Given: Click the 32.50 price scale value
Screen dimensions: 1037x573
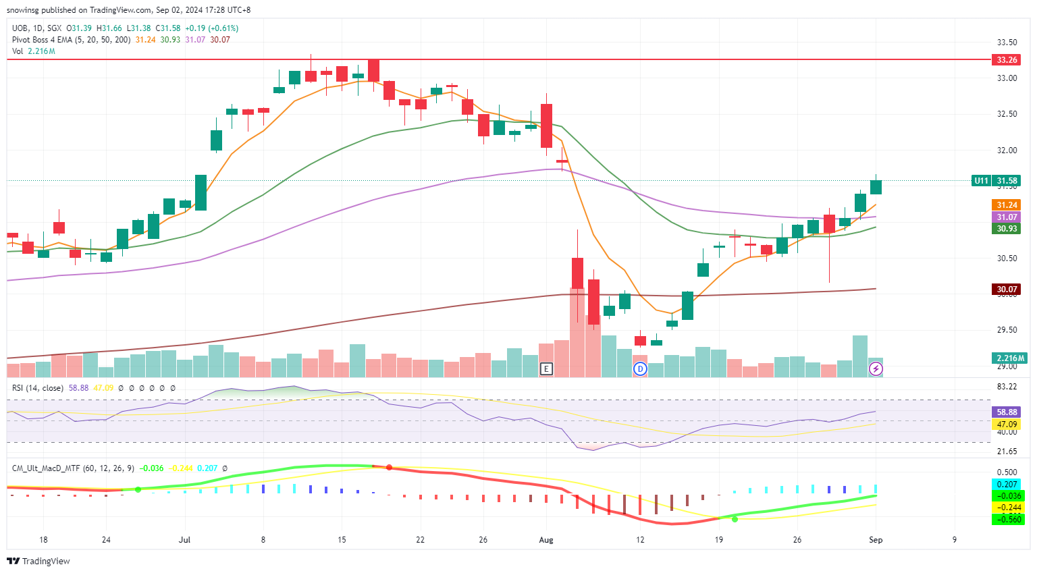Looking at the screenshot, I should [1007, 114].
